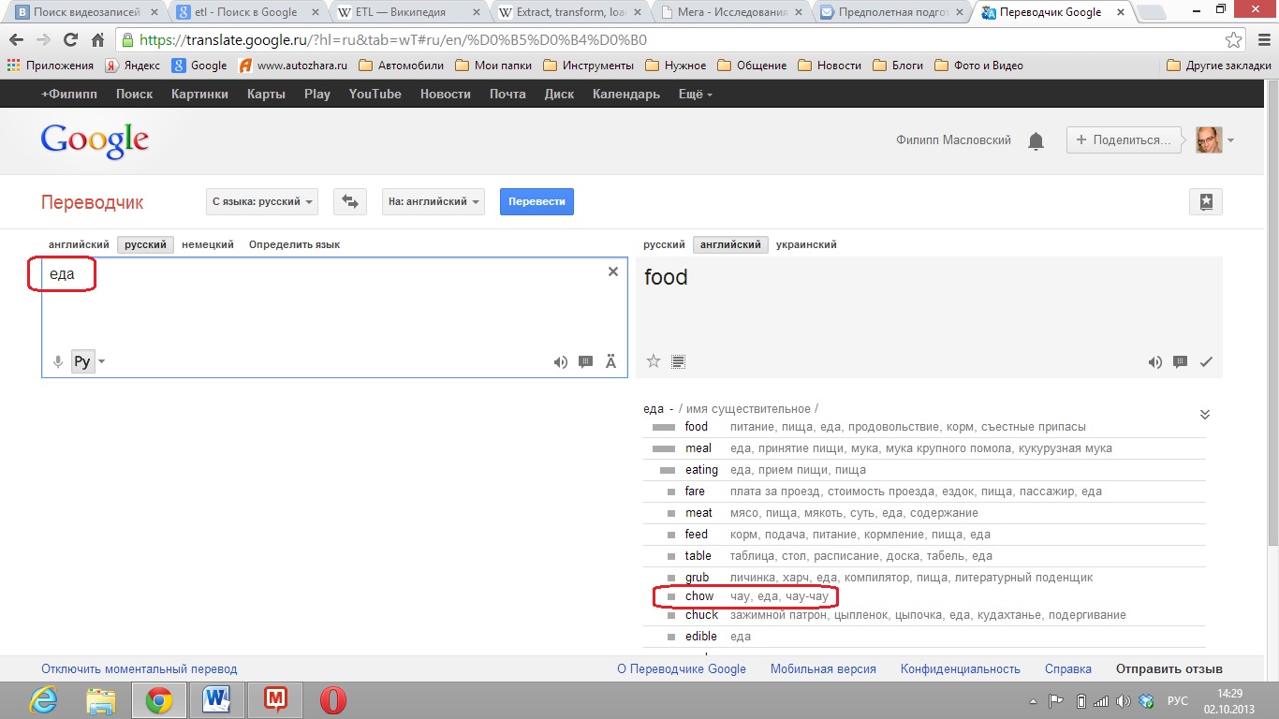
Task: Click the Поделиться share button
Action: [1124, 140]
